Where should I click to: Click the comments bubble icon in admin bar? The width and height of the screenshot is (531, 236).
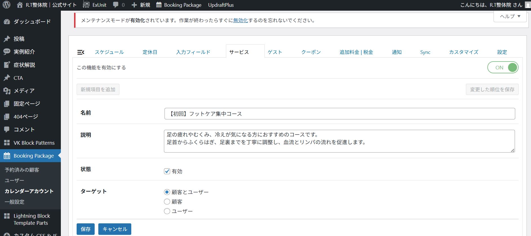[116, 5]
